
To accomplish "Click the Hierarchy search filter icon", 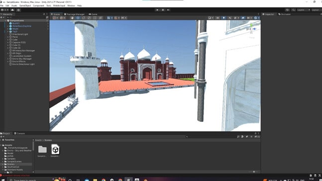I will (47, 17).
